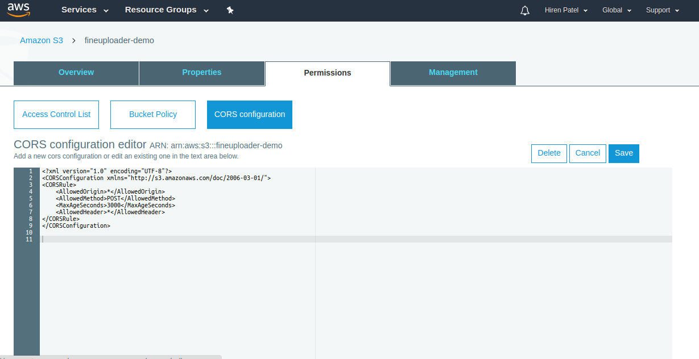Open the Access Control List section

56,114
